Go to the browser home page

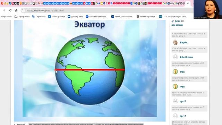point(16,10)
